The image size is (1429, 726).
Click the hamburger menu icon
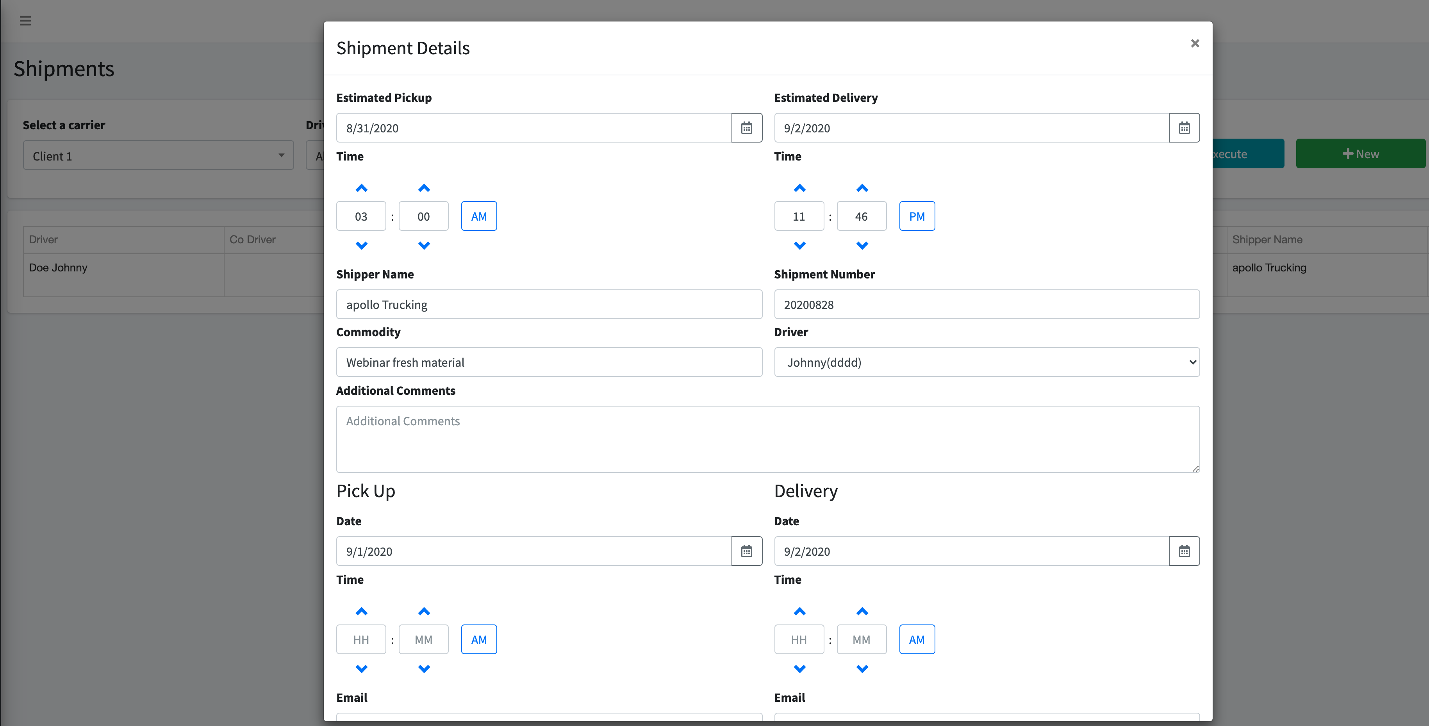[x=25, y=21]
